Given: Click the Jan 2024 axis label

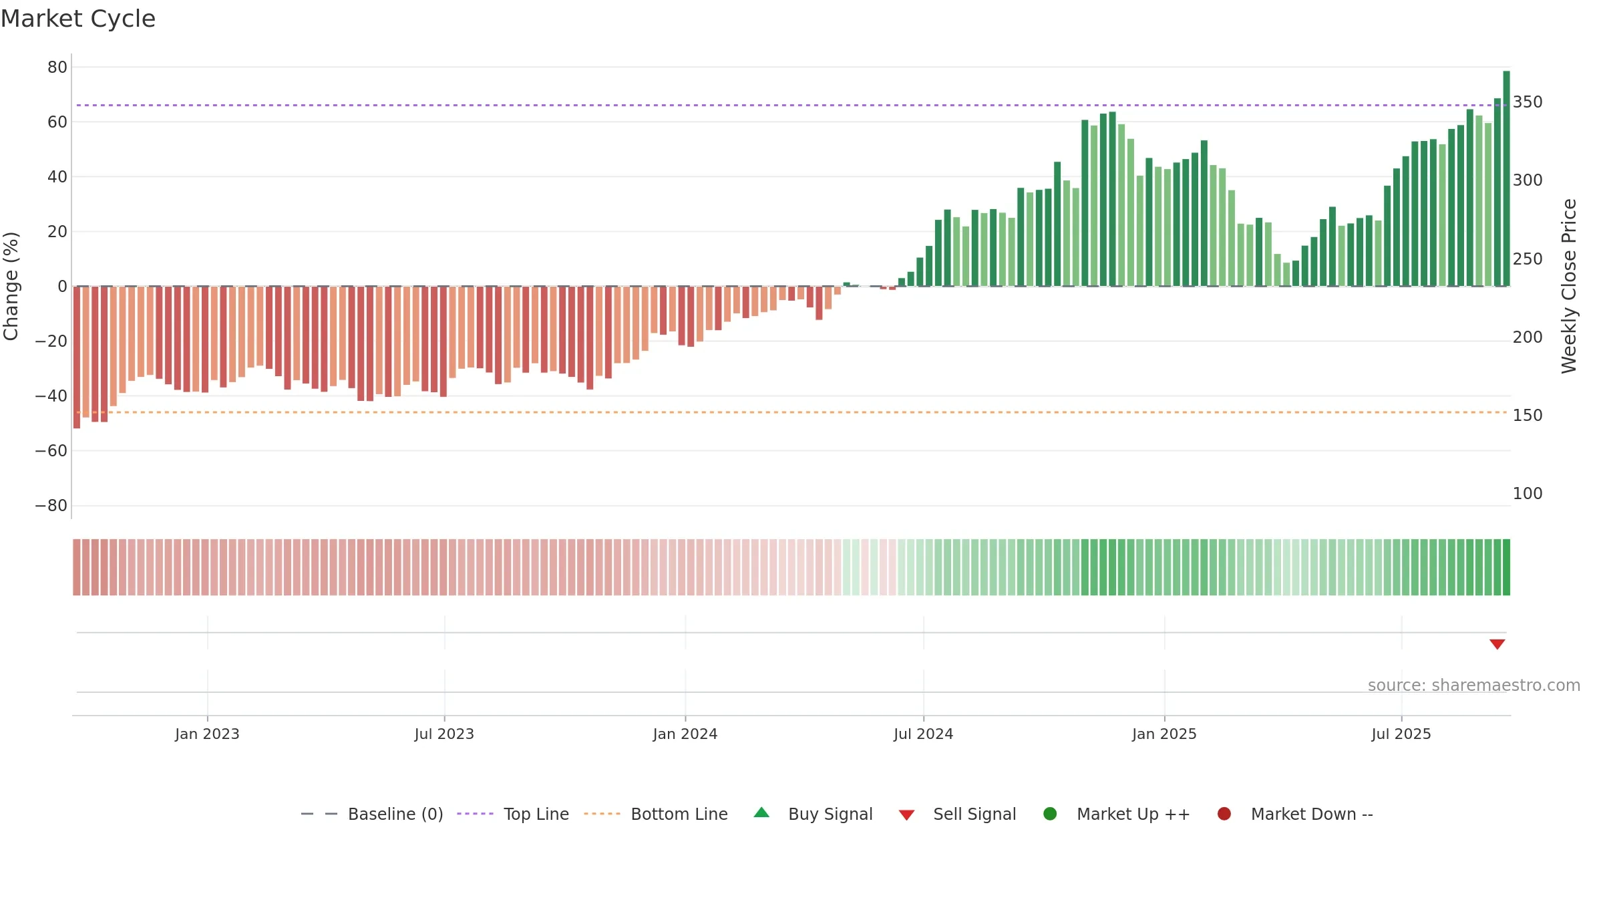Looking at the screenshot, I should [685, 734].
